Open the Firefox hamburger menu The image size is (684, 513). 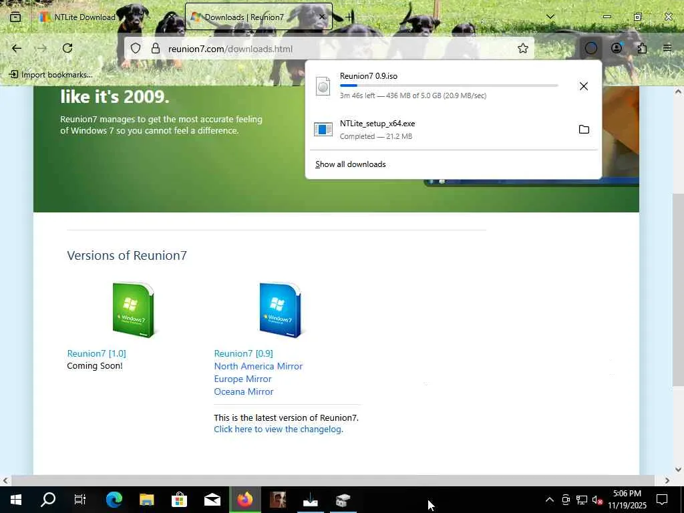point(667,48)
